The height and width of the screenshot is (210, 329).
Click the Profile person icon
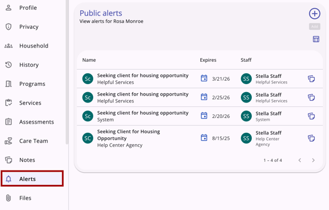click(x=9, y=8)
